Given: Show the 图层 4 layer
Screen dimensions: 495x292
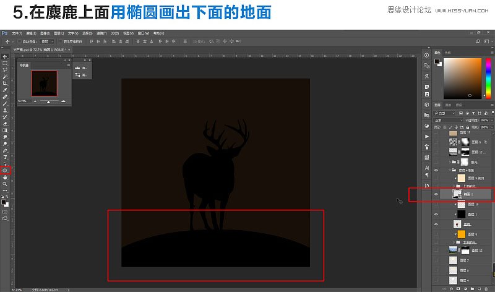Looking at the screenshot, I should pyautogui.click(x=436, y=280).
